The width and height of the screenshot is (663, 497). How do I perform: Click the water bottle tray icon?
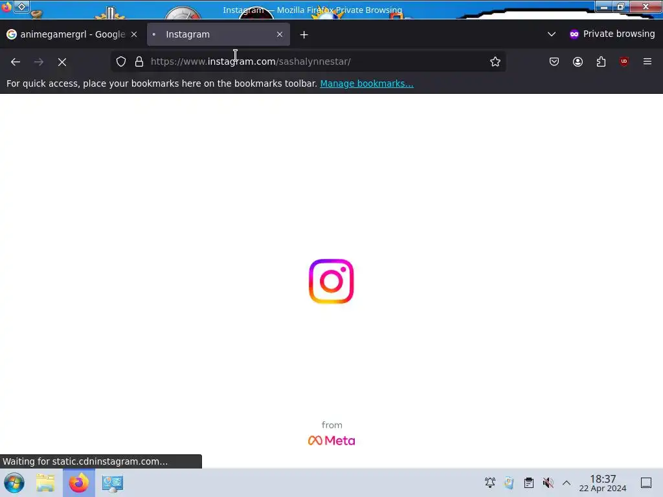pos(509,483)
